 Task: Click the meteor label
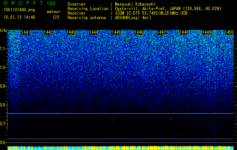click(x=54, y=12)
